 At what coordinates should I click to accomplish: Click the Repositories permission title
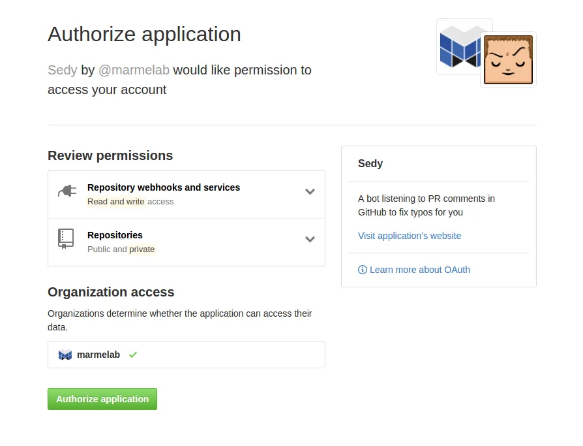[x=115, y=235]
